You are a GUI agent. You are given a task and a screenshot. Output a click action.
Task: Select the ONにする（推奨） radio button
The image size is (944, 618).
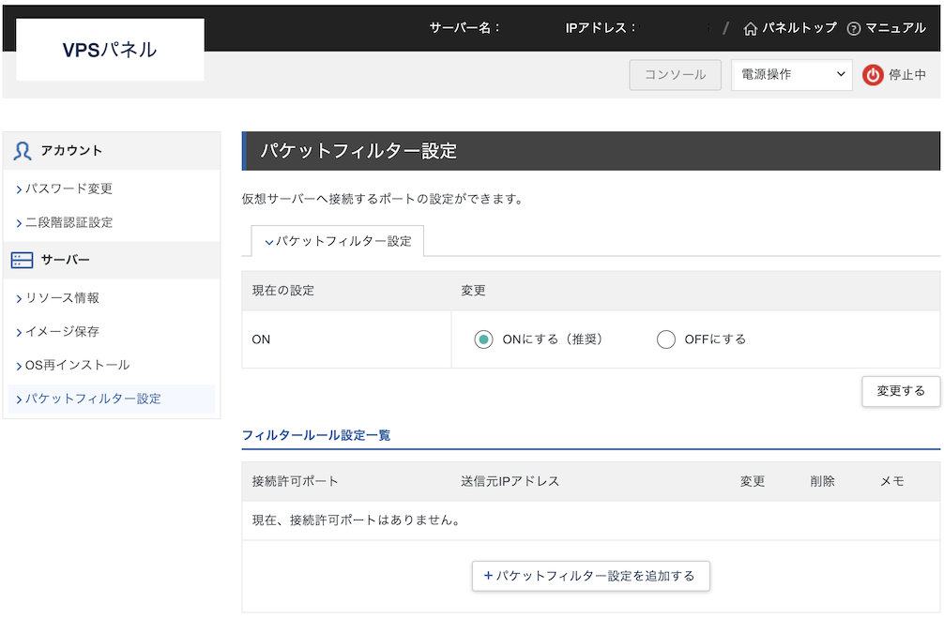tap(483, 339)
